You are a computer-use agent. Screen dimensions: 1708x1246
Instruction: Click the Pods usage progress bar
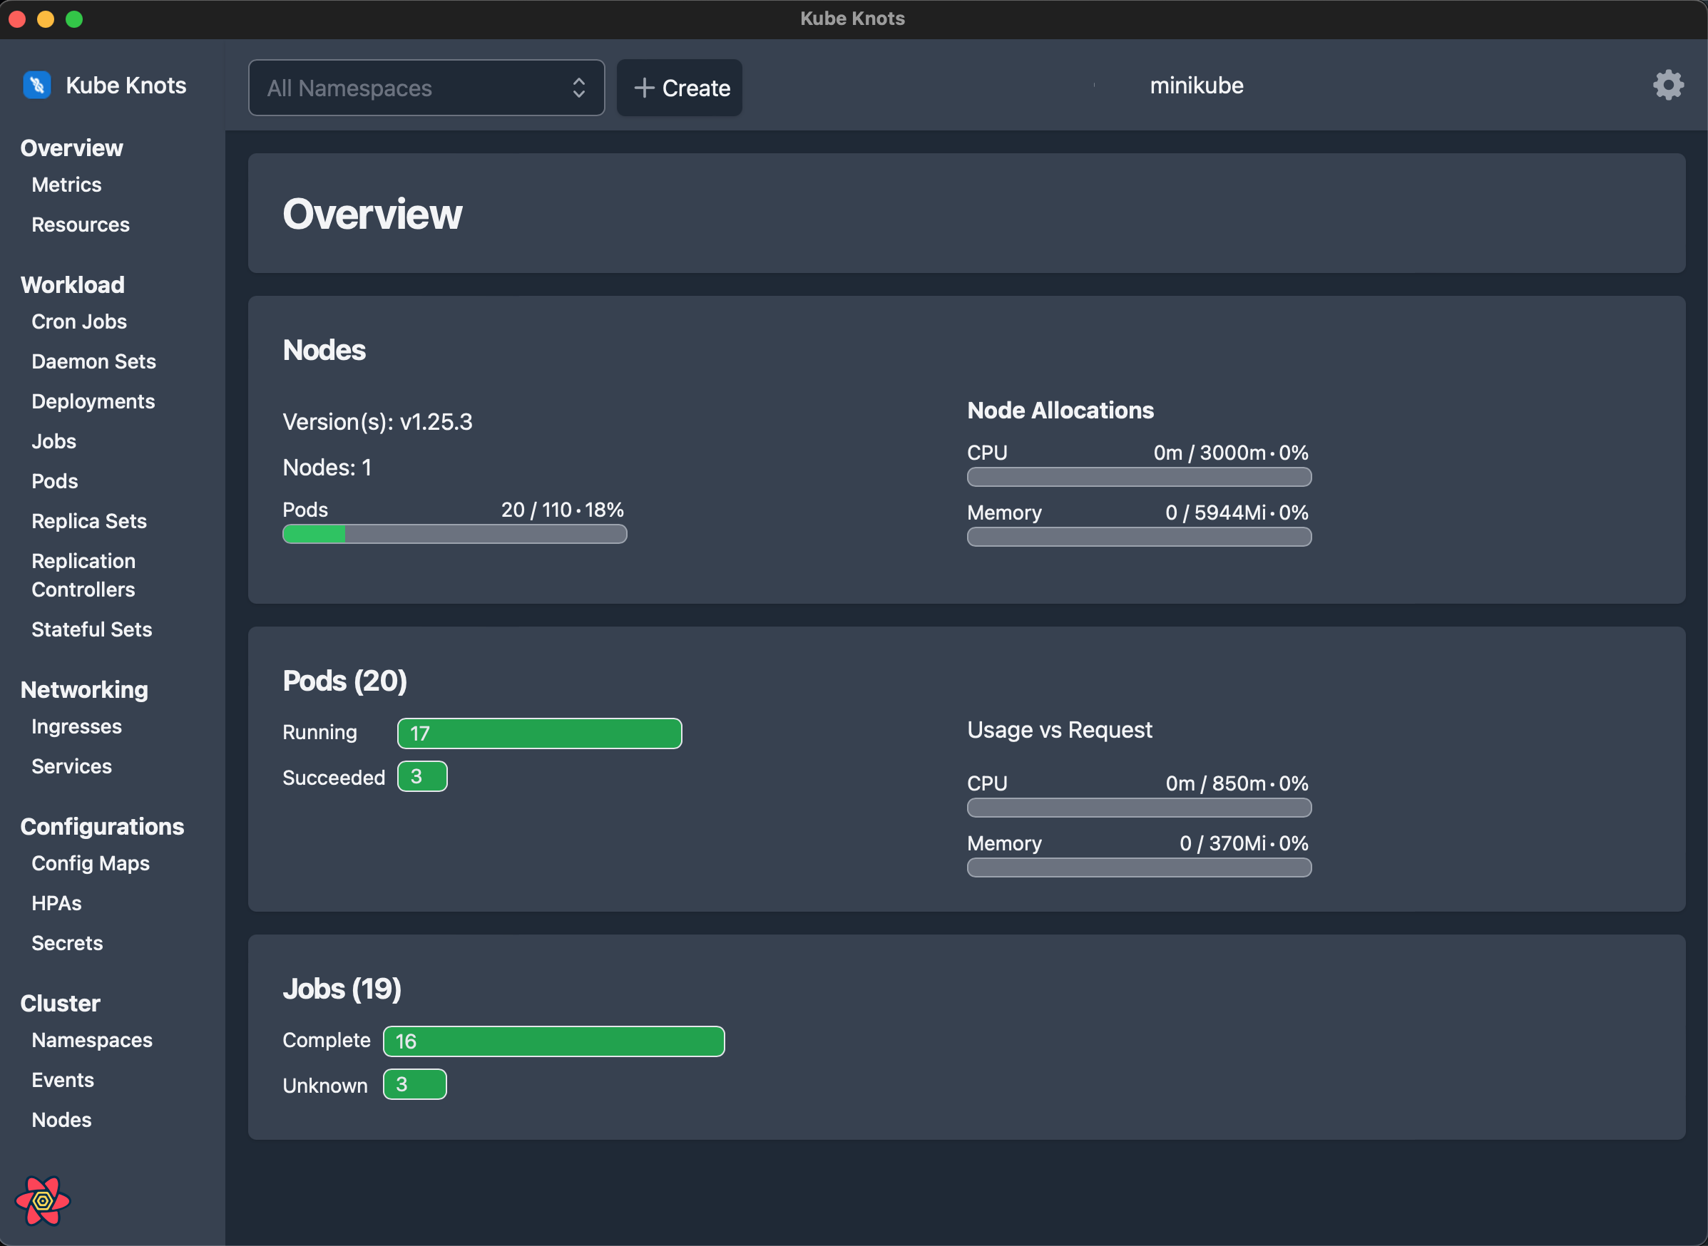454,534
